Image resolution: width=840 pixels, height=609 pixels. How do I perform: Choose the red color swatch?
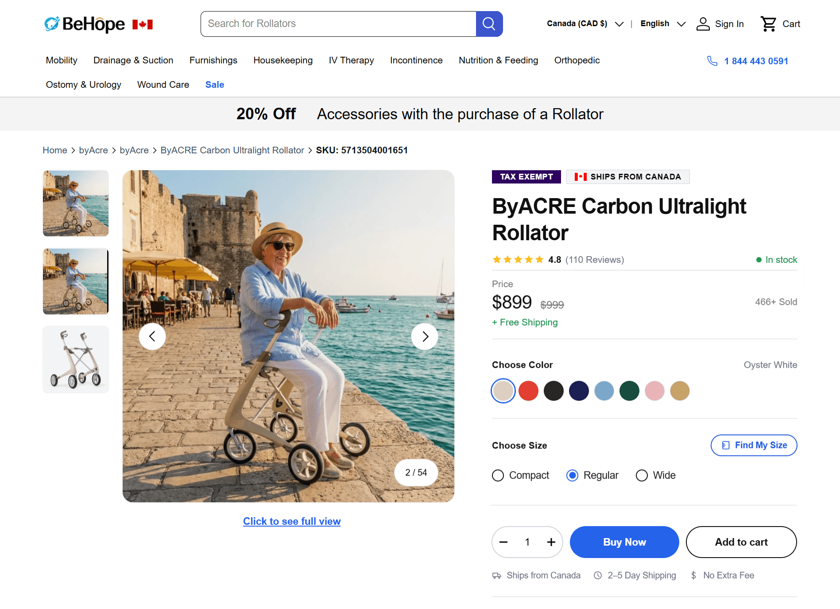click(528, 391)
